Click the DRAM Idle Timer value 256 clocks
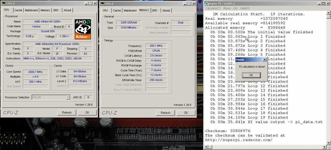 click(156, 80)
